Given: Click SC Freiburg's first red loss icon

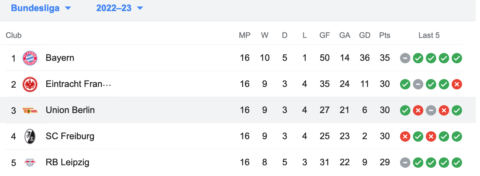Looking at the screenshot, I should 405,136.
